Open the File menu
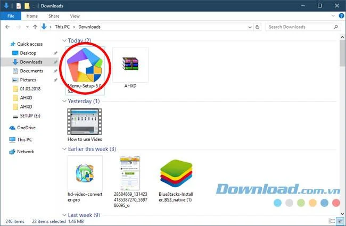This screenshot has width=346, height=226. click(x=11, y=16)
